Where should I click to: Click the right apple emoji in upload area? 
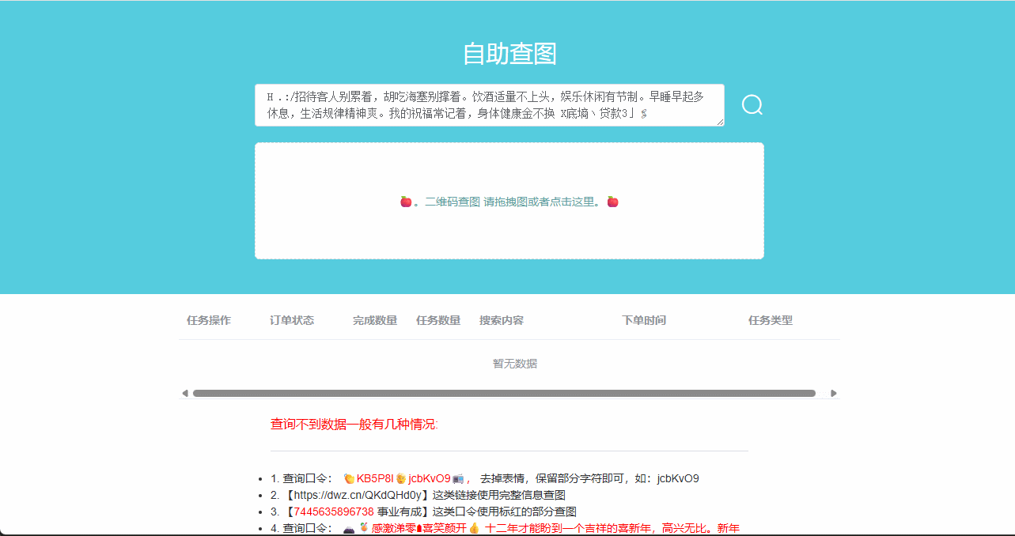612,202
